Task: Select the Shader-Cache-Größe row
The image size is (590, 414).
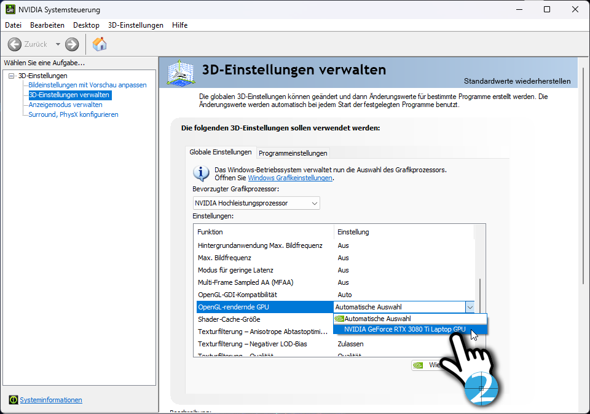Action: (x=265, y=319)
